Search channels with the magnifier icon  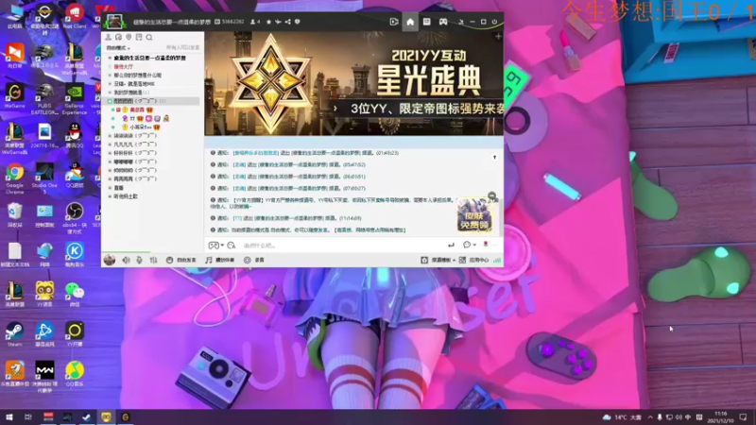[149, 37]
